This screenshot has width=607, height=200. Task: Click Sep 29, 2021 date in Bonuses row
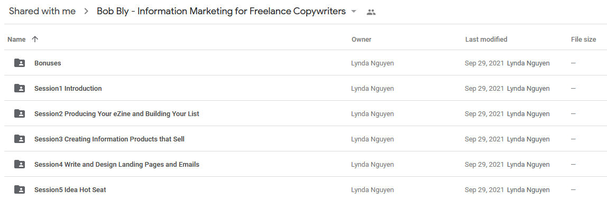coord(484,63)
